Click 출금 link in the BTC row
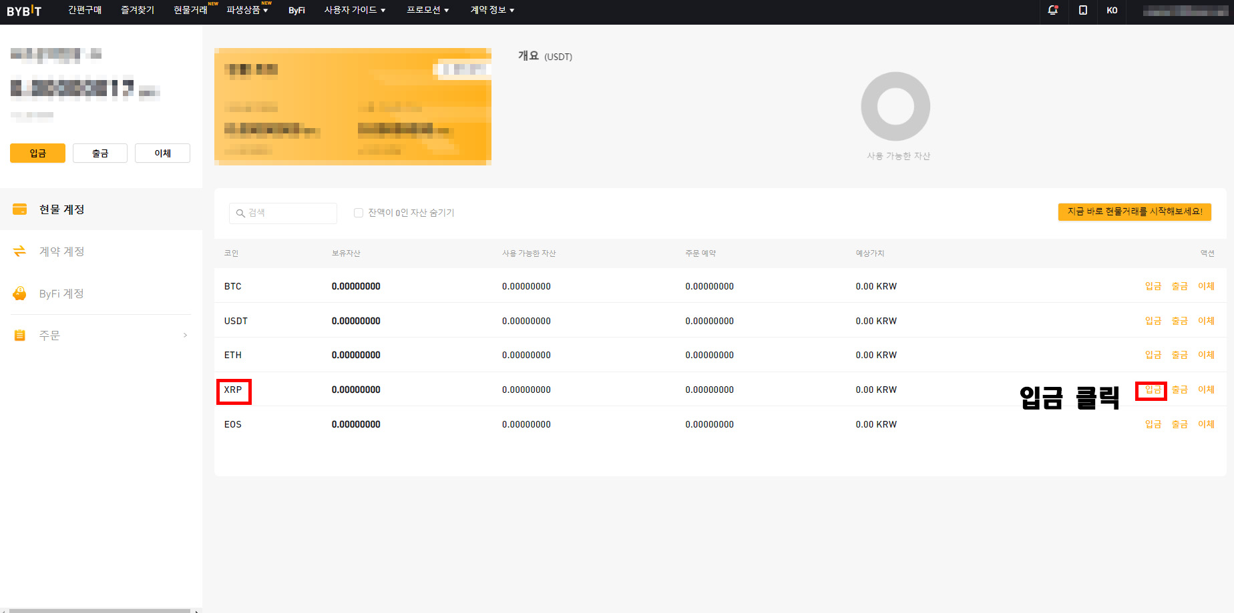The width and height of the screenshot is (1234, 613). 1179,287
